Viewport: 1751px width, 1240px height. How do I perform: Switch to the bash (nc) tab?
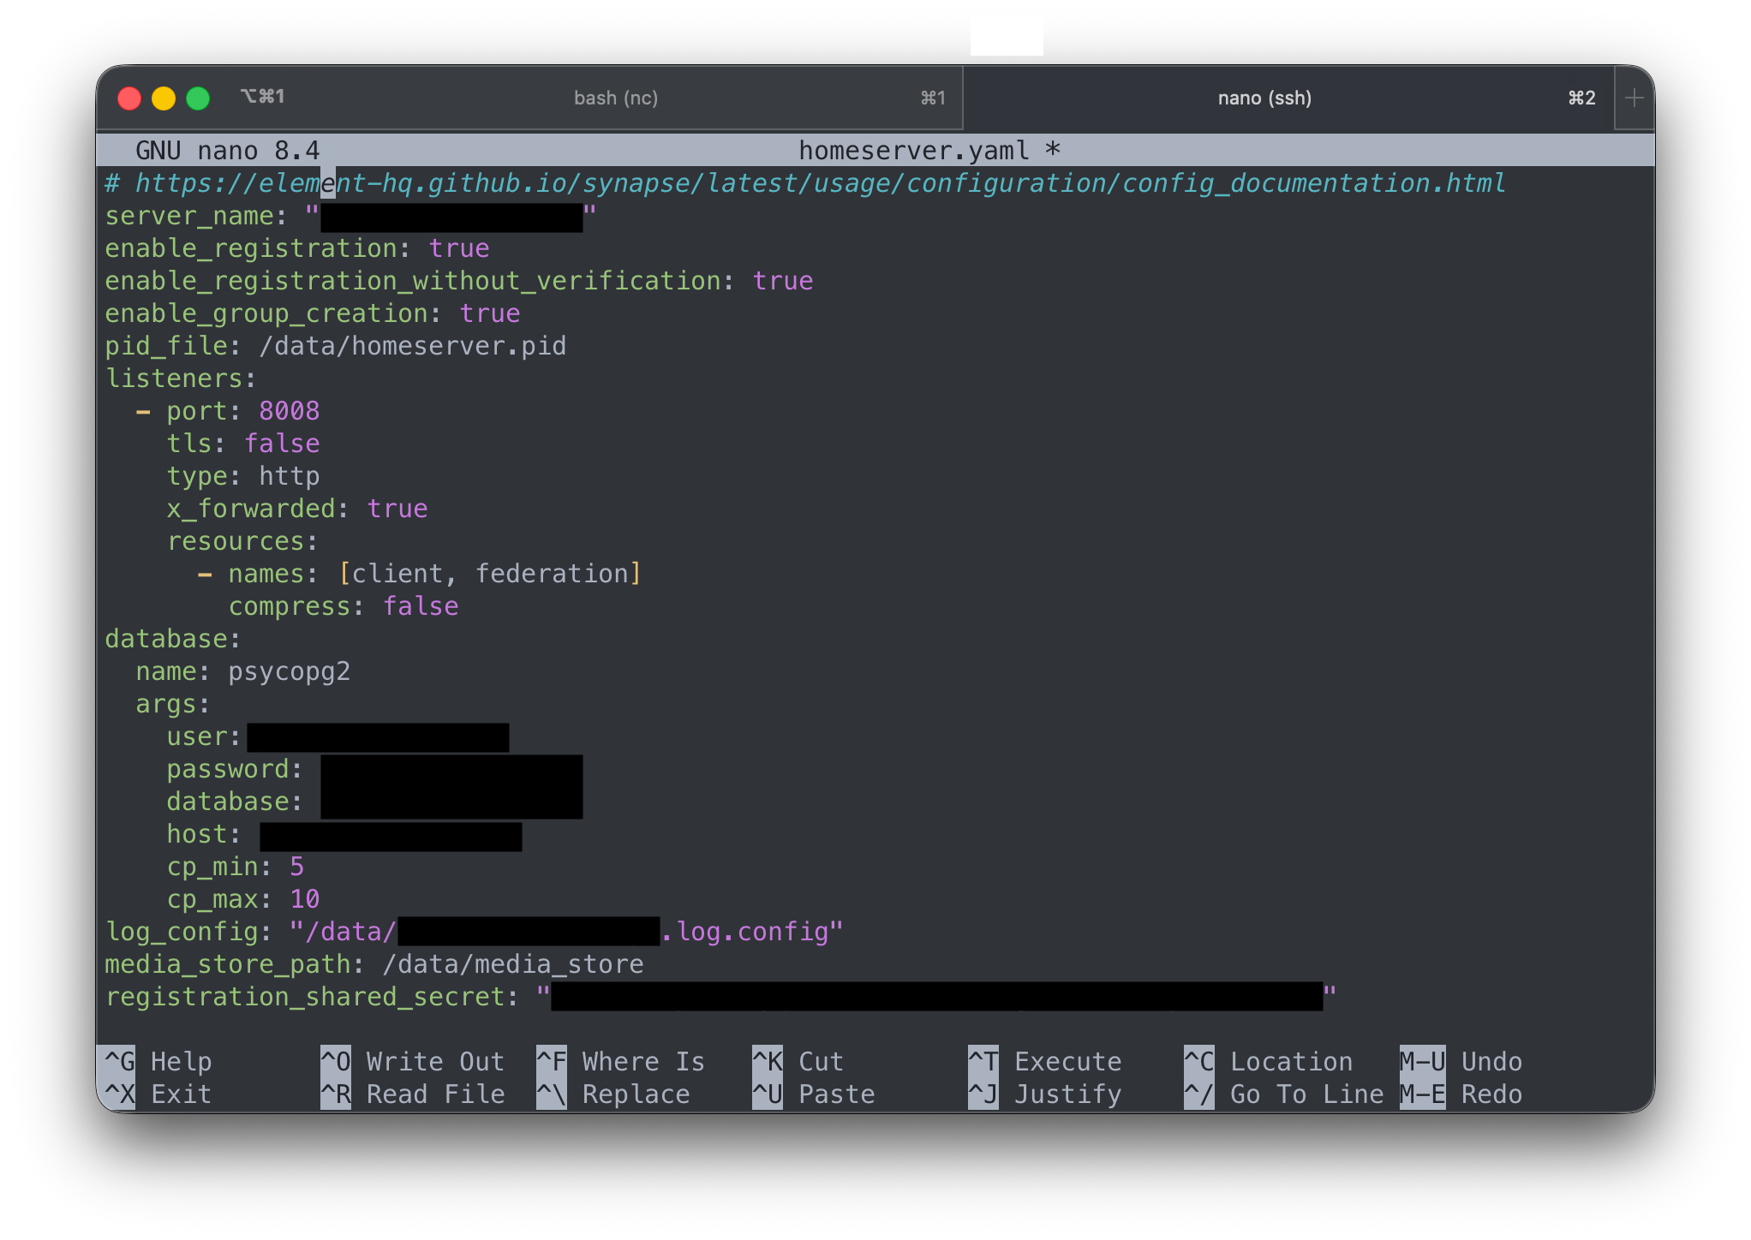pos(615,98)
